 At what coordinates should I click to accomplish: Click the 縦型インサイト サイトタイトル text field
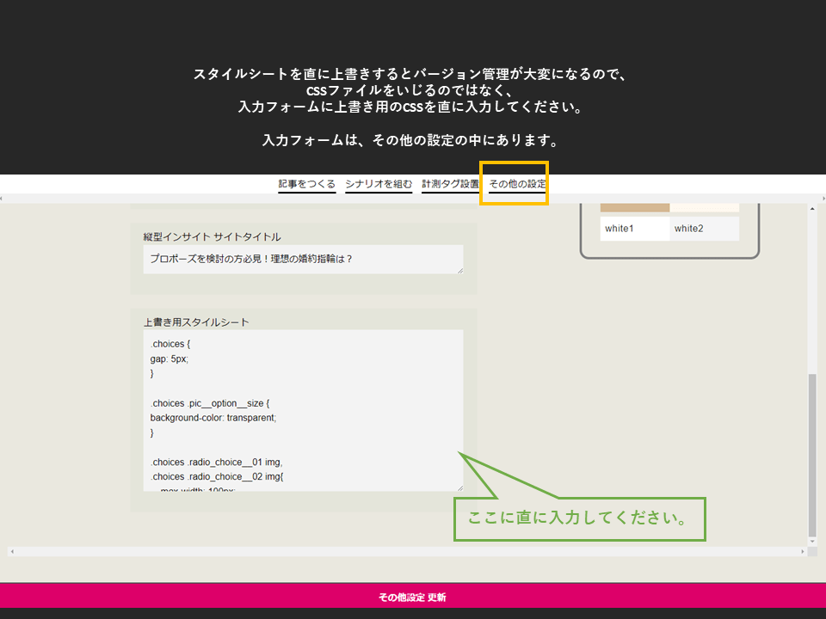click(303, 259)
